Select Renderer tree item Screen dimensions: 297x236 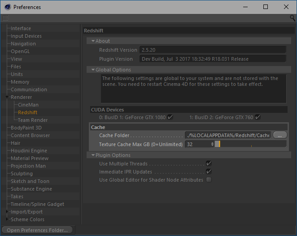21,97
